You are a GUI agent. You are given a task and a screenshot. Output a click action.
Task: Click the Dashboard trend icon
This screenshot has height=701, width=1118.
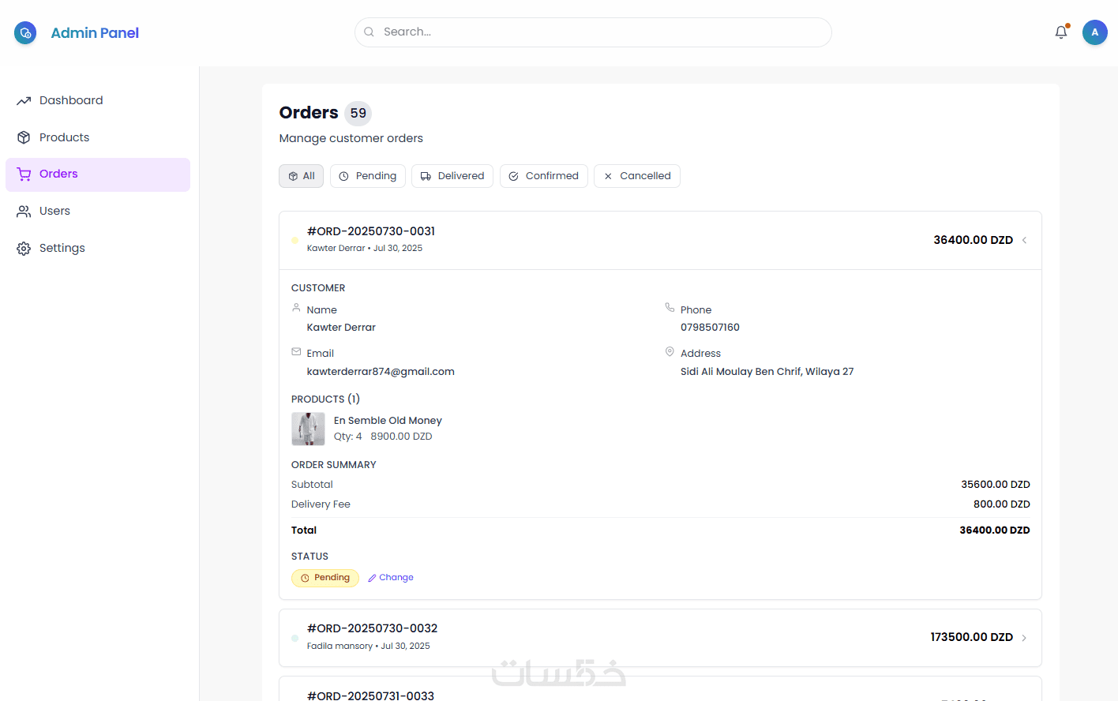[24, 101]
